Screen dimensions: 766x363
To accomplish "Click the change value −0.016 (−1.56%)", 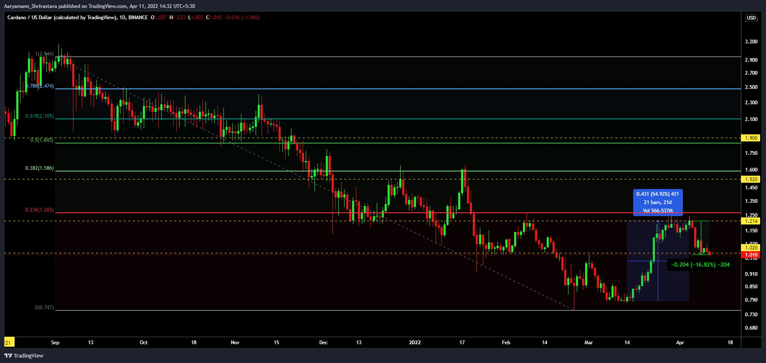I will (242, 18).
